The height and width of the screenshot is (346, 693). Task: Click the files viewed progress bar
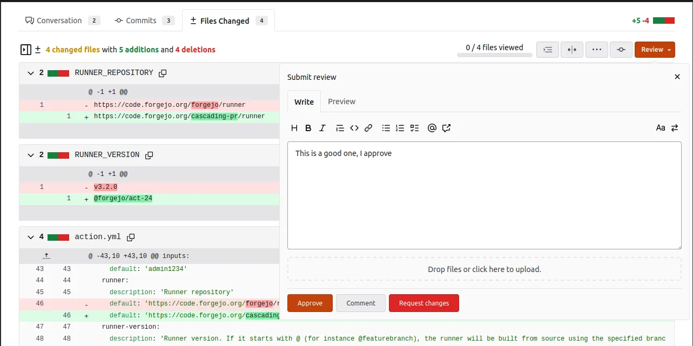(494, 56)
